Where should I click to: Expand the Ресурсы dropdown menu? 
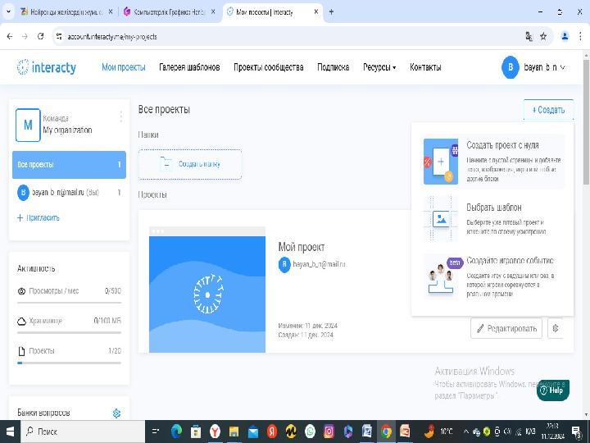[x=379, y=67]
